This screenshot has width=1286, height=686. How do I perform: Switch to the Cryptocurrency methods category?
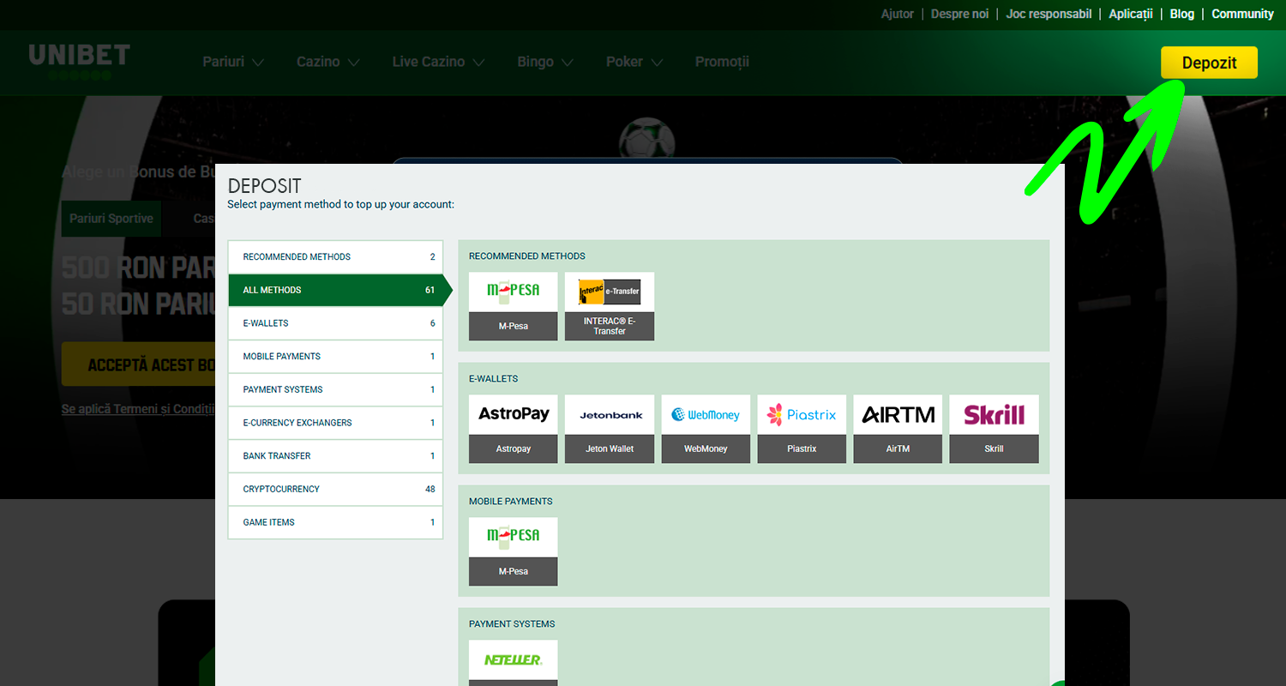(335, 489)
